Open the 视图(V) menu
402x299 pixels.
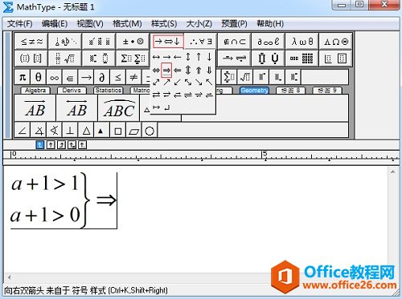pyautogui.click(x=90, y=23)
